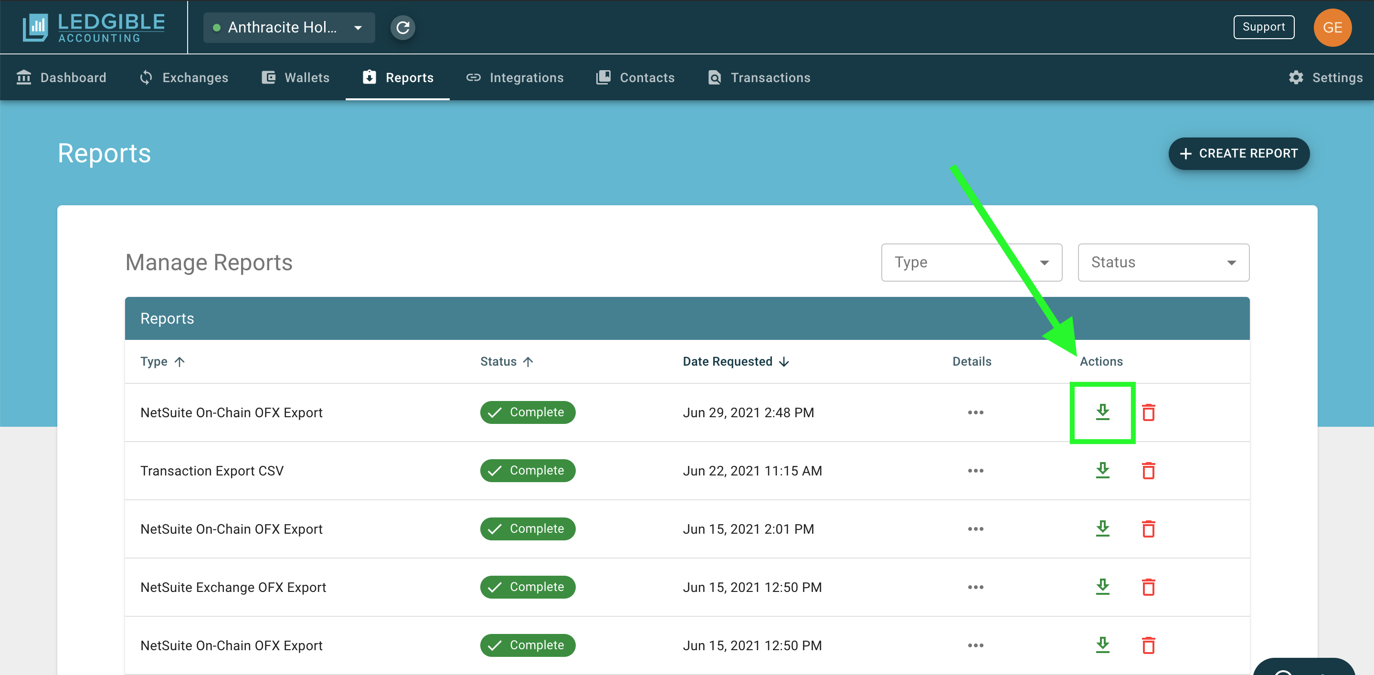Screen dimensions: 1374x675
Task: Delete the Transaction Export CSV report
Action: tap(1148, 470)
